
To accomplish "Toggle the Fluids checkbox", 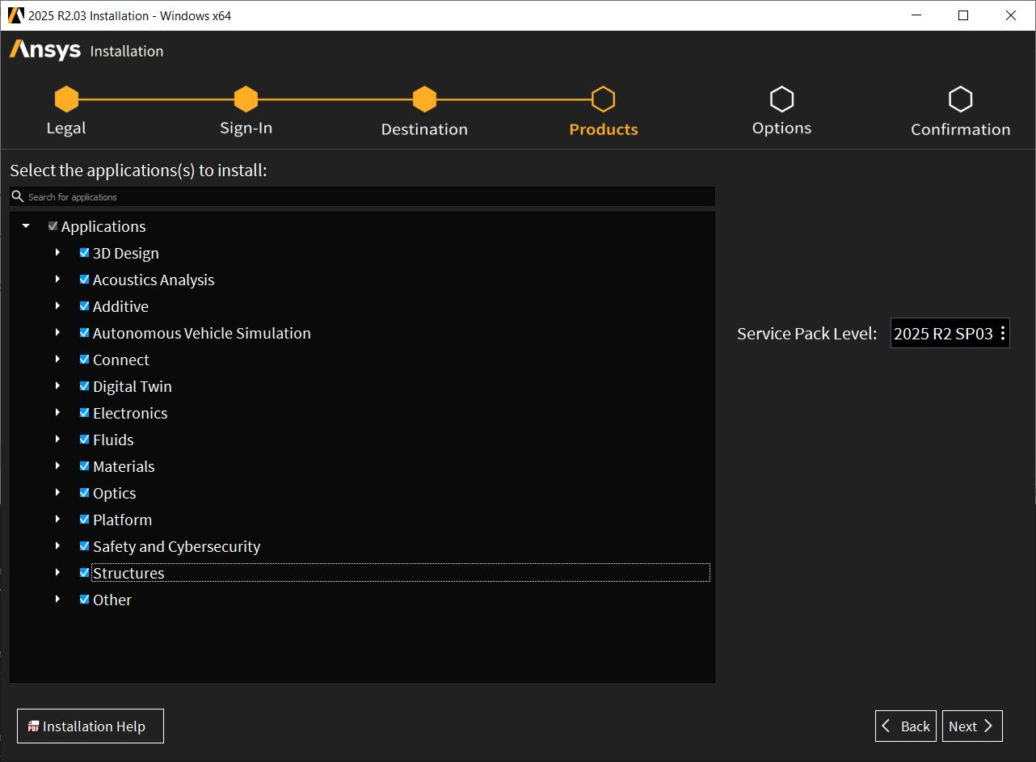I will click(x=84, y=440).
